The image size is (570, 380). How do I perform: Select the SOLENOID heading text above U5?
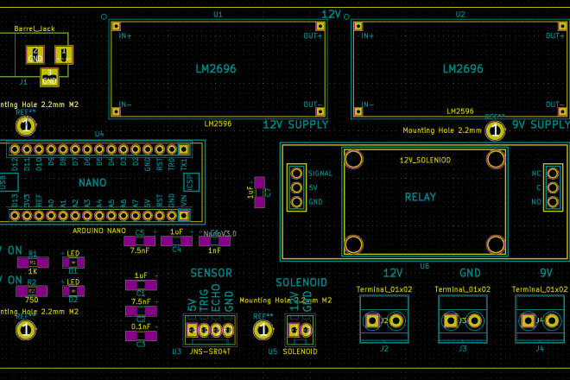pyautogui.click(x=301, y=282)
